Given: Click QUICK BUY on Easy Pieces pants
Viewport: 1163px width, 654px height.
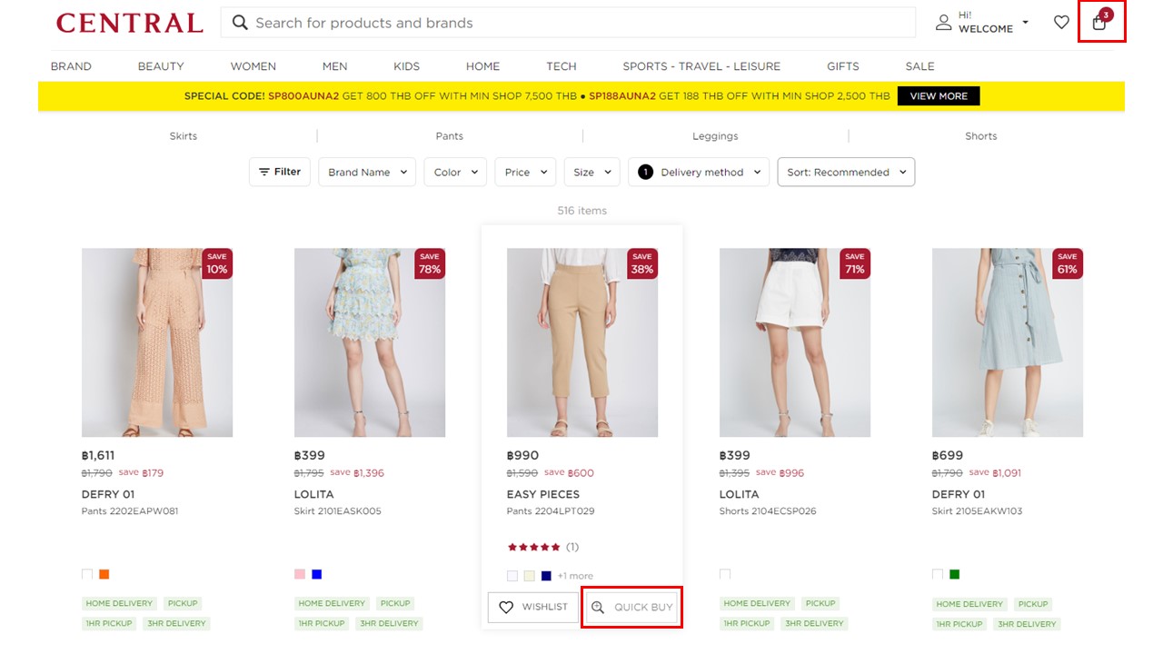Looking at the screenshot, I should pos(632,607).
